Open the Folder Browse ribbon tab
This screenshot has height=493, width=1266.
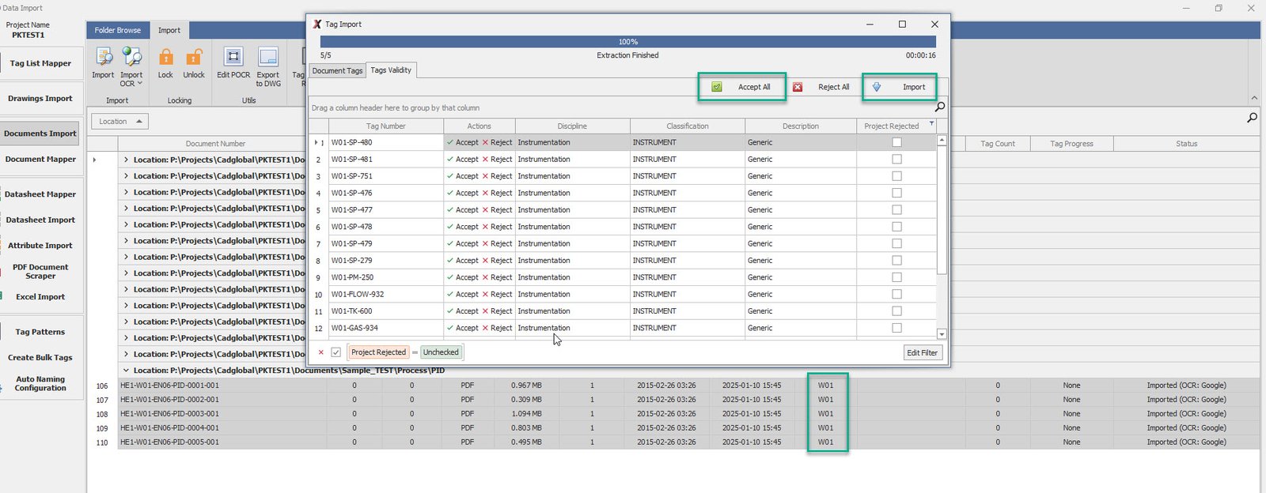117,30
